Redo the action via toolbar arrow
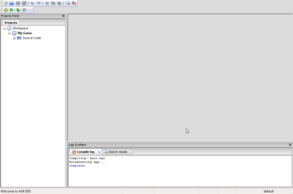This screenshot has width=293, height=194. (39, 3)
